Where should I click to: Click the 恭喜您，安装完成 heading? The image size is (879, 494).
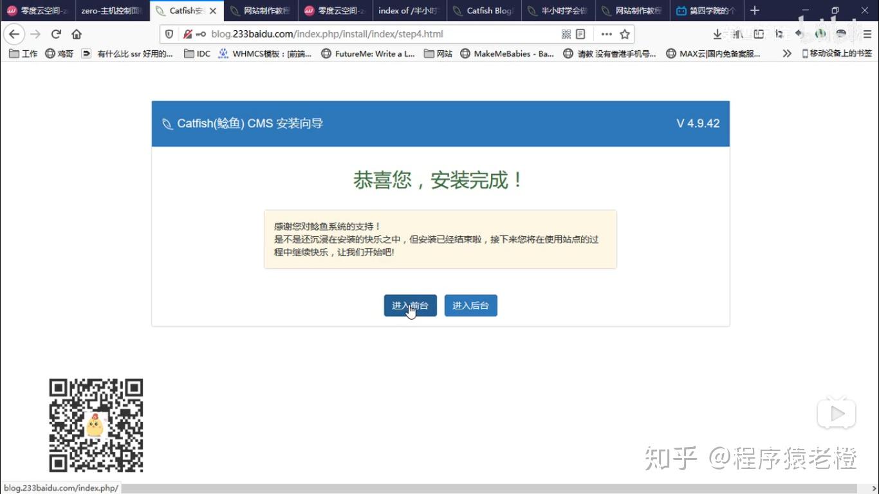click(440, 180)
